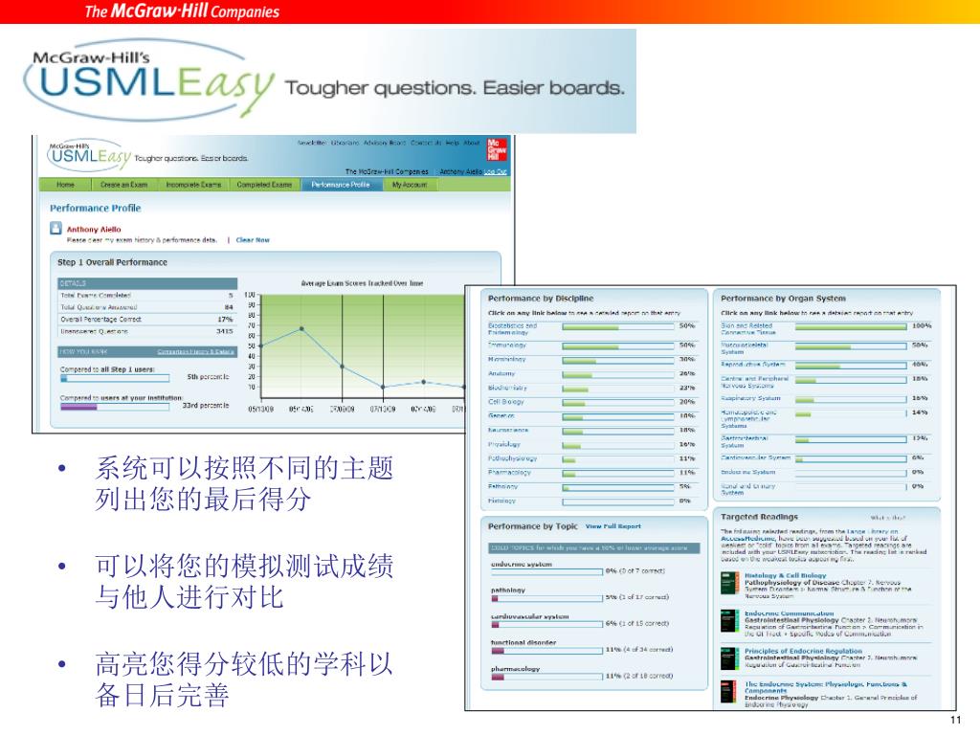Open the Cardiovascular System organ report

point(756,458)
